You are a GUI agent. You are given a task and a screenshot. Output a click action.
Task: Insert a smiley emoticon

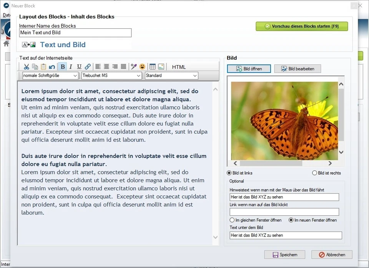click(x=142, y=66)
